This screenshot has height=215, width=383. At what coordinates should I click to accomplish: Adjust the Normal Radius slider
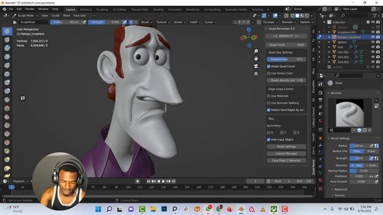364,171
